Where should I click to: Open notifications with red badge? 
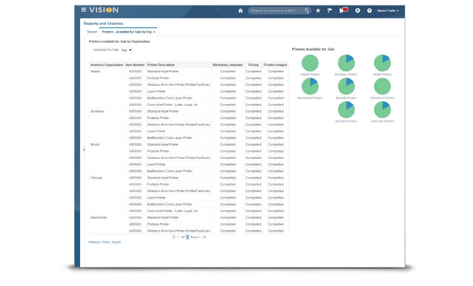pos(343,10)
